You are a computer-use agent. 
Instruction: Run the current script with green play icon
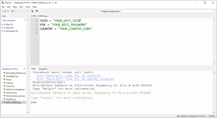12,11
